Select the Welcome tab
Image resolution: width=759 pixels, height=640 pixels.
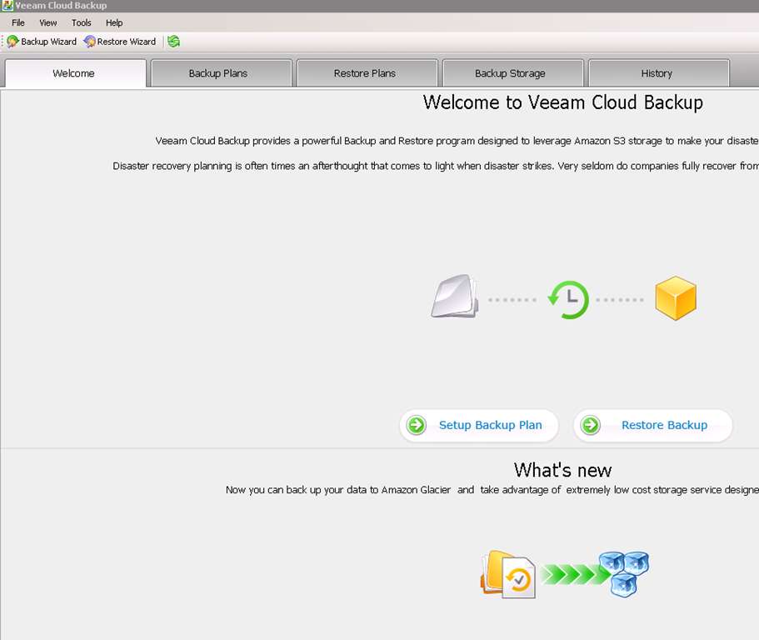74,73
